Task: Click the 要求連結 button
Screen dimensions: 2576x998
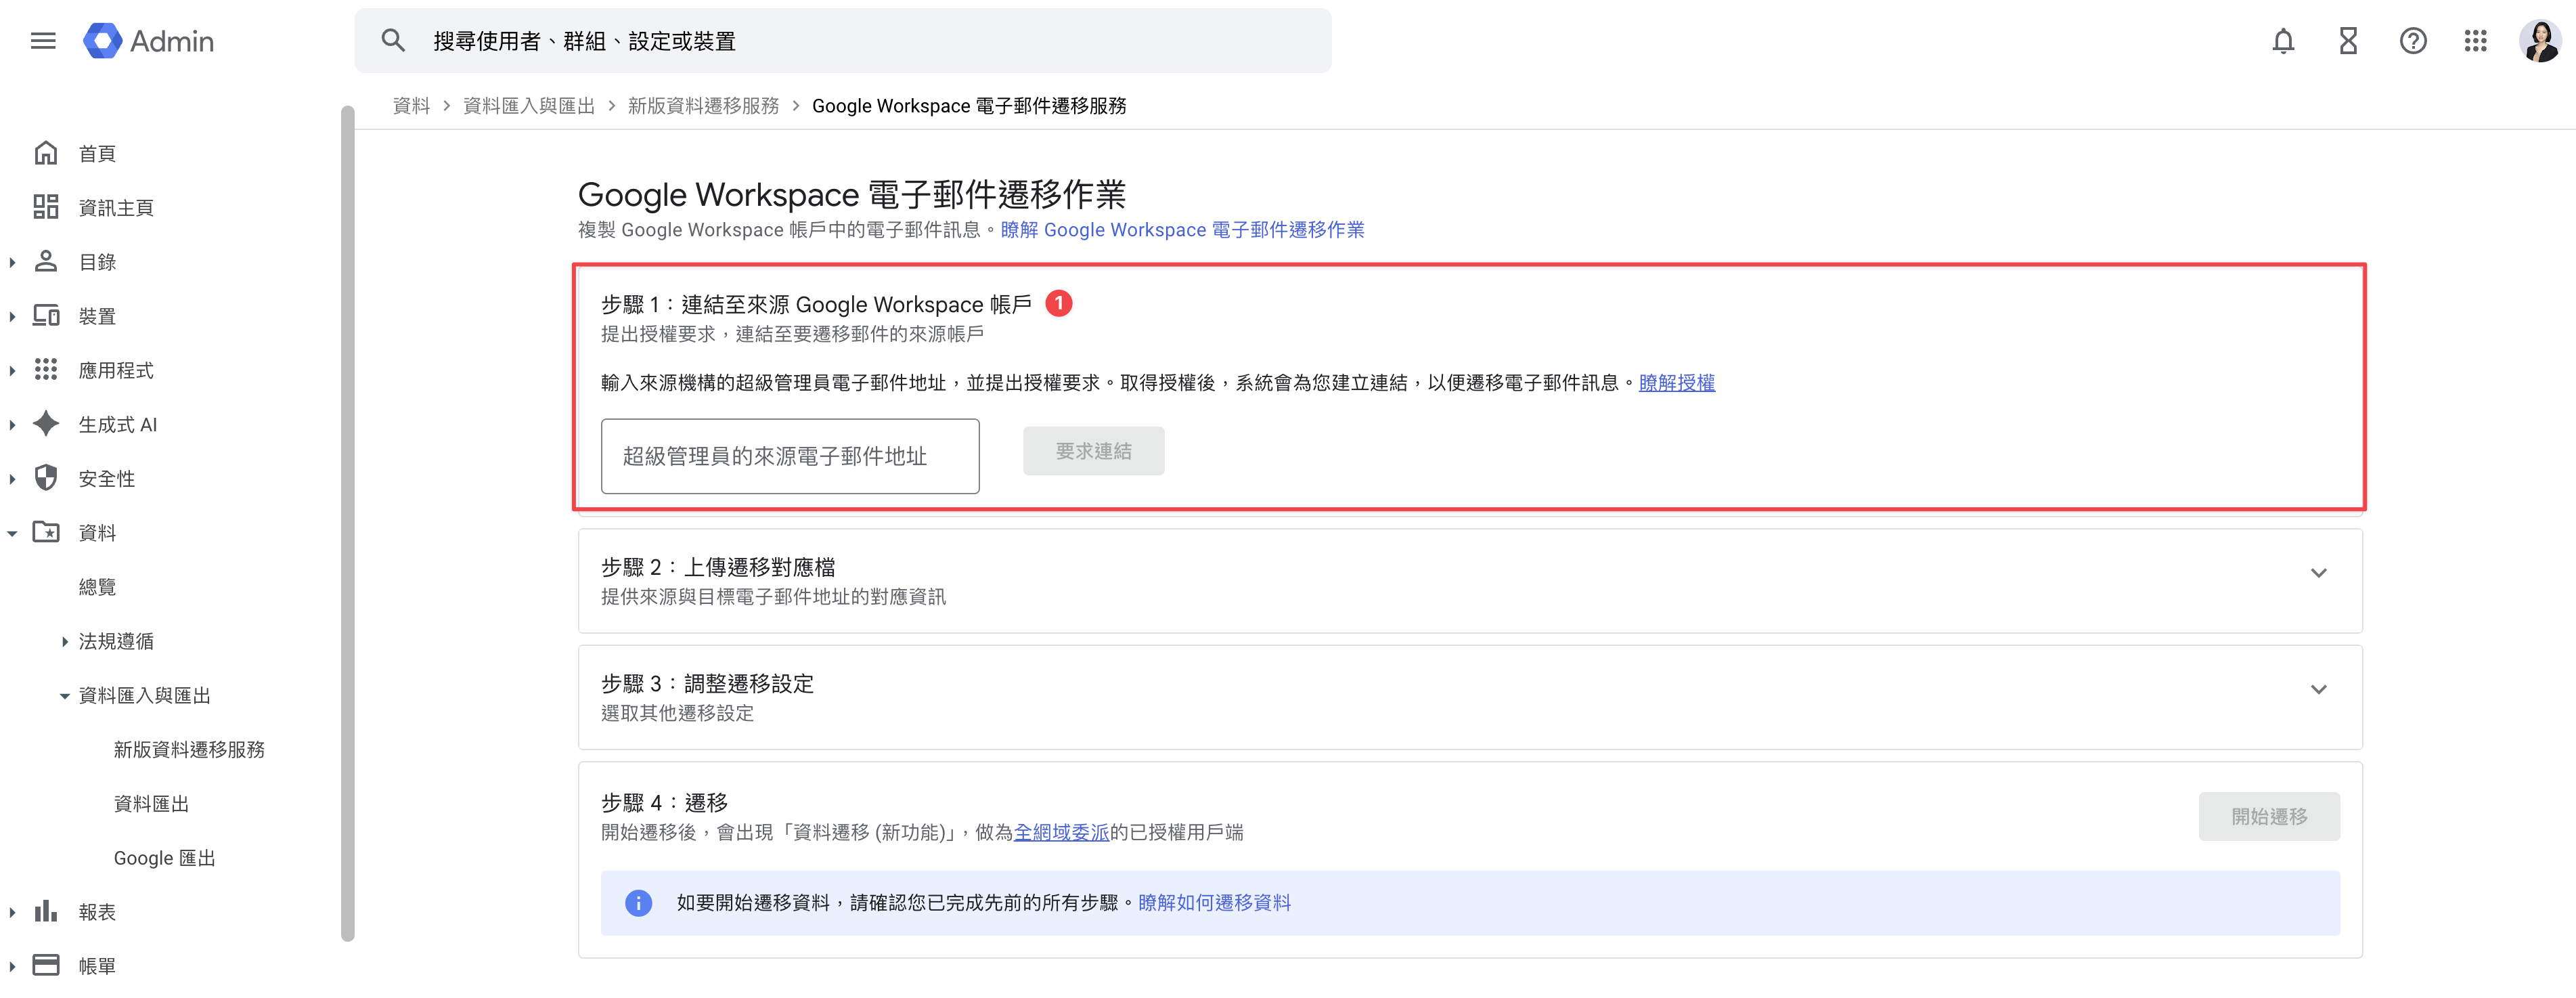Action: pos(1093,451)
